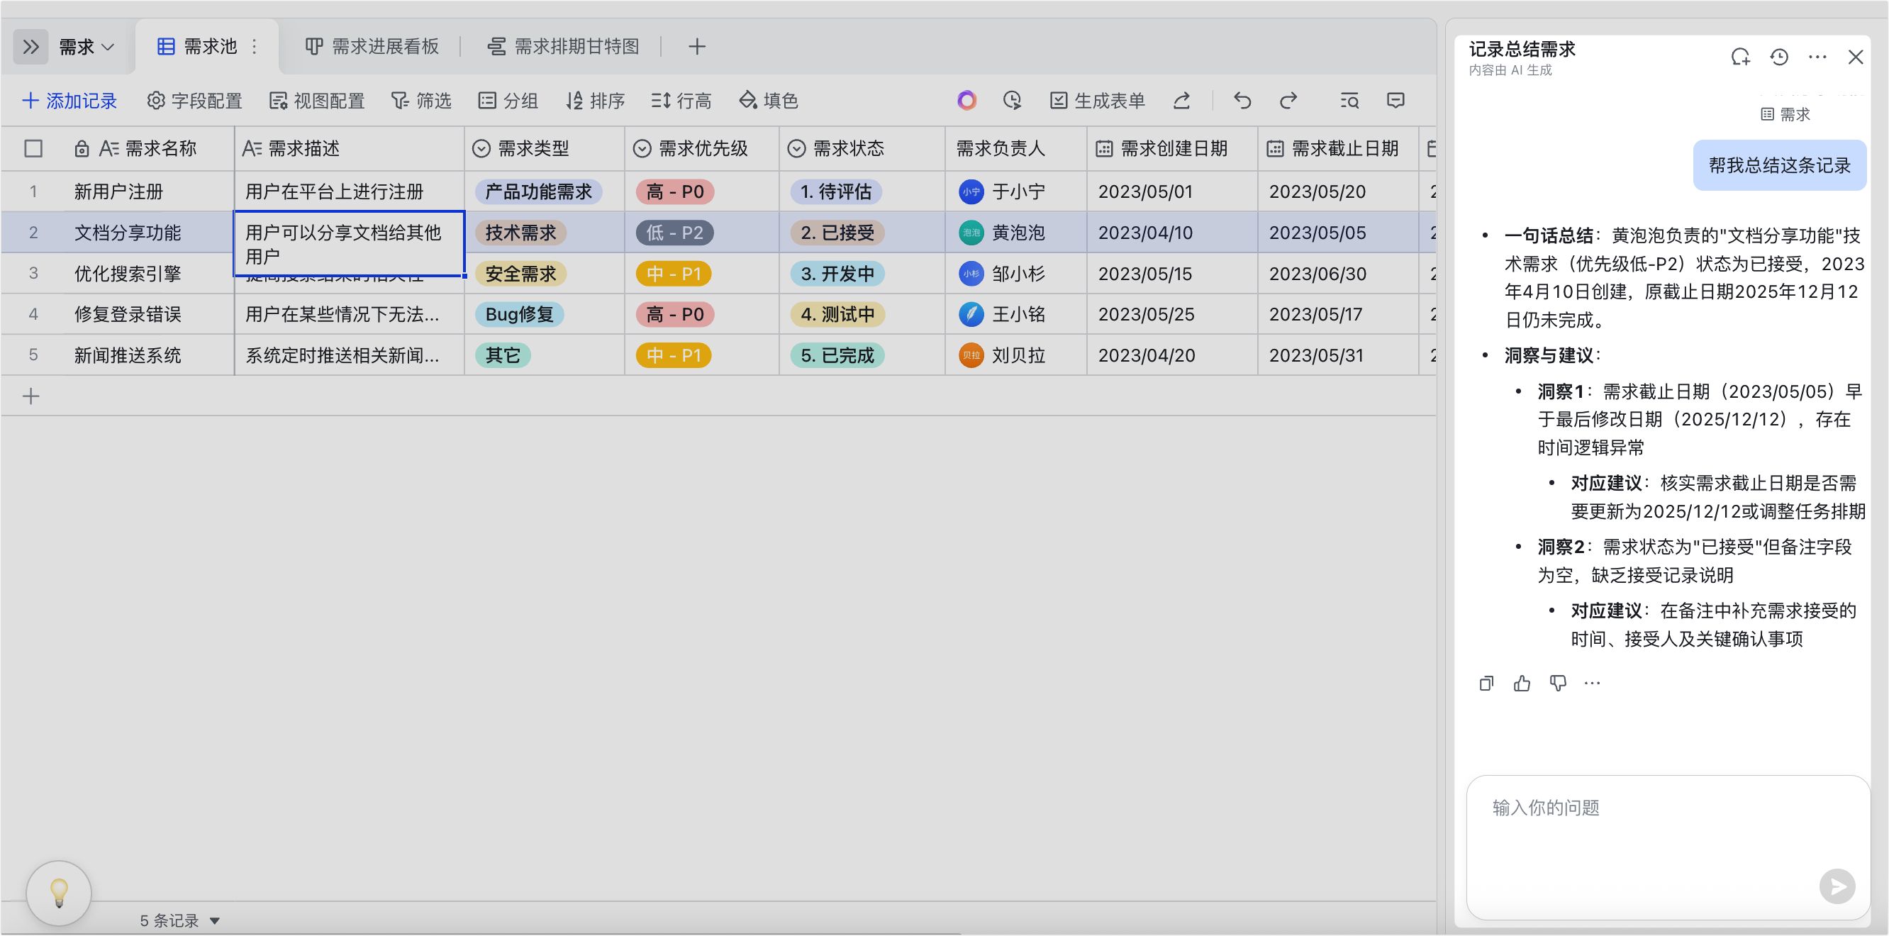Toggle the select-all checkbox in header
1889x936 pixels.
pyautogui.click(x=33, y=149)
